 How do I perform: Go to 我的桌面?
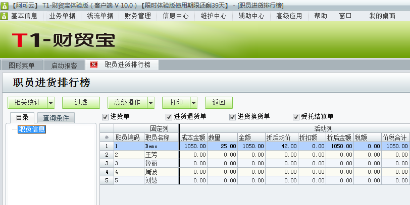point(382,16)
